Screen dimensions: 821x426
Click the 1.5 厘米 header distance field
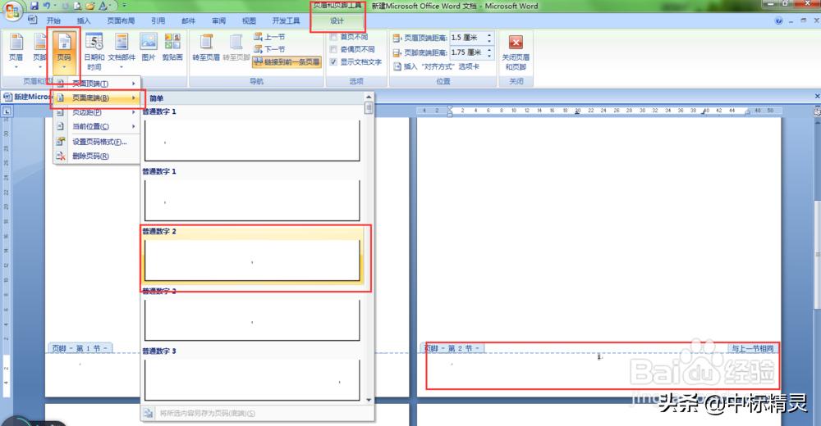pos(468,38)
